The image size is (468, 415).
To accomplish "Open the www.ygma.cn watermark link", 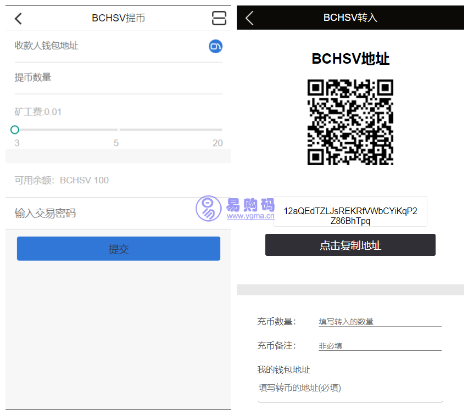I will (250, 216).
